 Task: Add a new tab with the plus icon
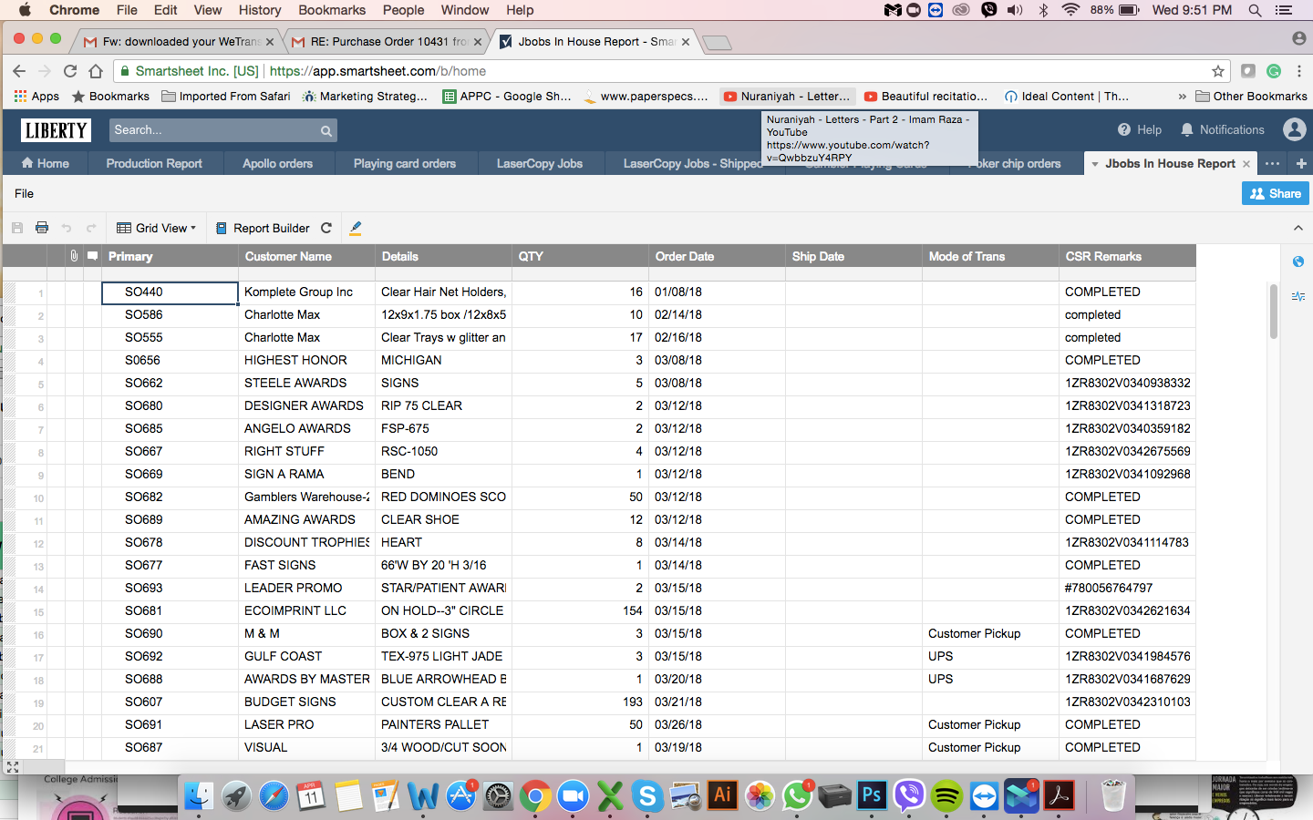(1301, 163)
